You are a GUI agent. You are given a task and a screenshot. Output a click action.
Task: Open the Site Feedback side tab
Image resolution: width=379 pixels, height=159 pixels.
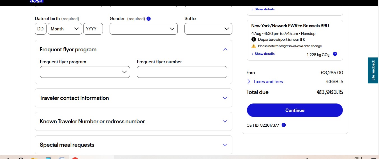373,70
